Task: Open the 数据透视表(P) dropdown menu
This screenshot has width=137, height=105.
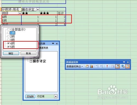Action: click(75, 67)
